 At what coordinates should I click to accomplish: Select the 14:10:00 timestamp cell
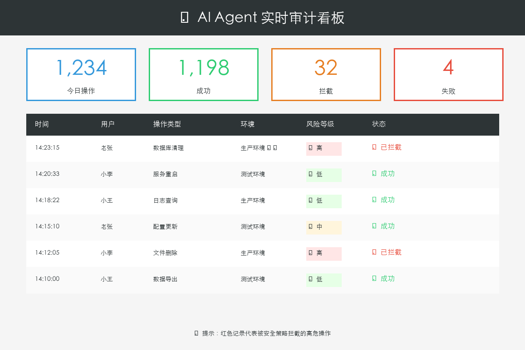[47, 279]
